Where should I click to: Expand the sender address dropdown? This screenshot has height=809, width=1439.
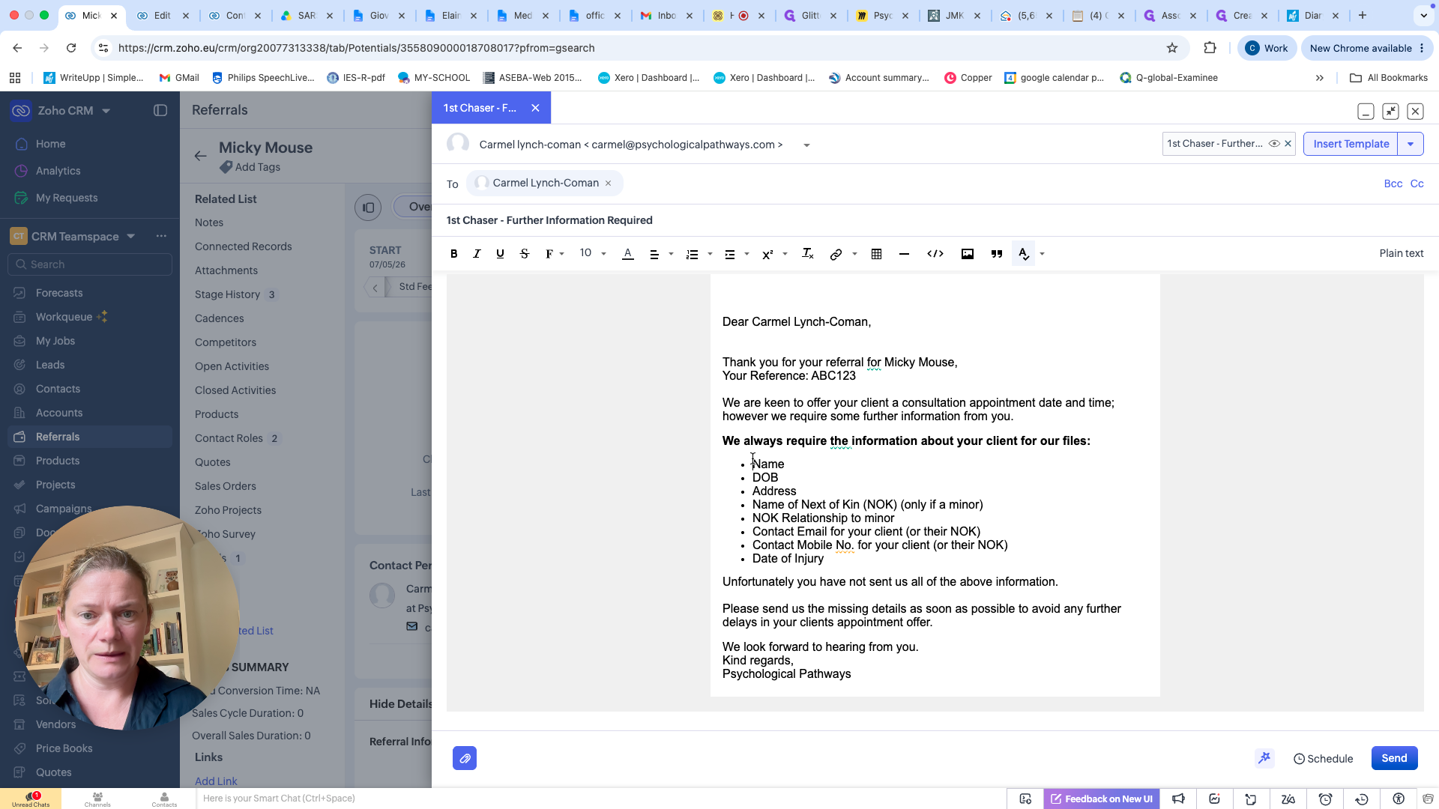pos(806,145)
